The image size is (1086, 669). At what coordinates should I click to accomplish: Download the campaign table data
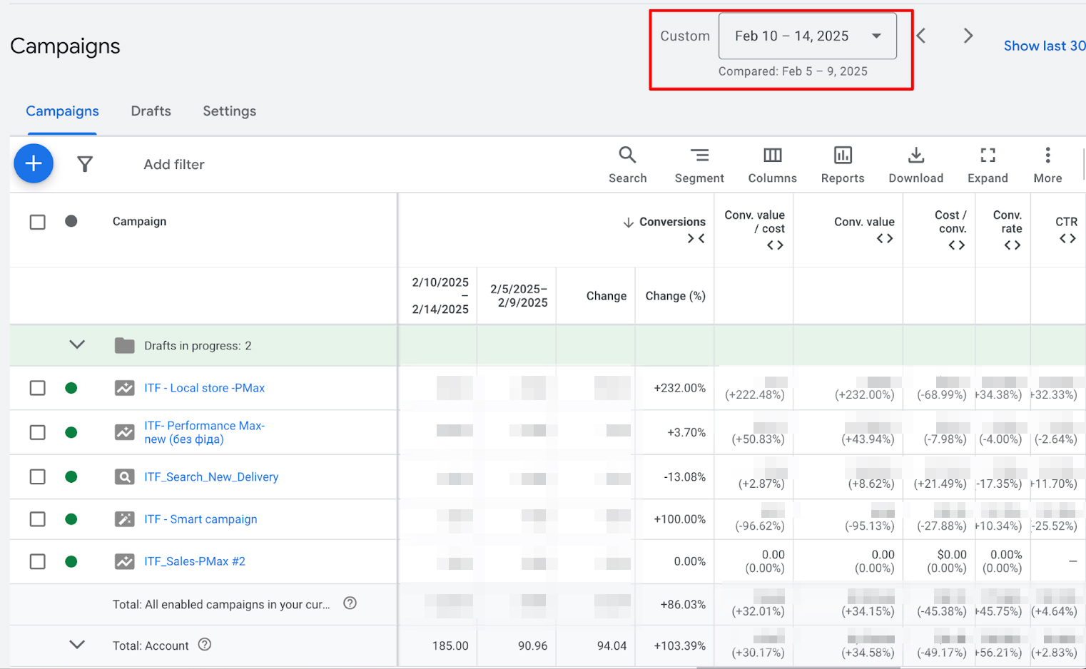pyautogui.click(x=915, y=165)
